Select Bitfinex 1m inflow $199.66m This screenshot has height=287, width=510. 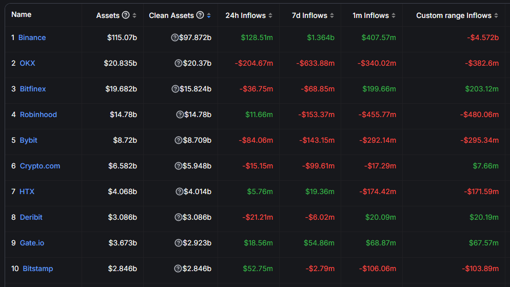click(379, 89)
